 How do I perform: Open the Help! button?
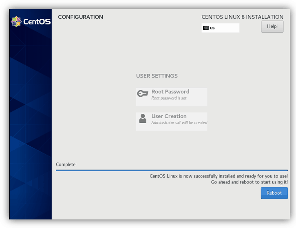pos(272,27)
